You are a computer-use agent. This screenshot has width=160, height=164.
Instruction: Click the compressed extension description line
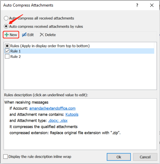tap(65, 133)
